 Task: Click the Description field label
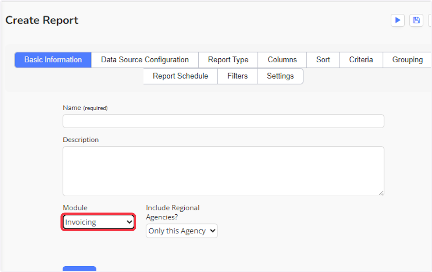(81, 140)
